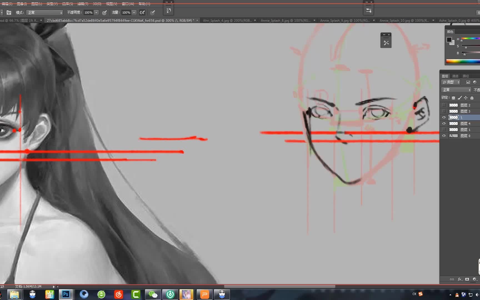Close the active CGKWaK_fw658.psd tab
The height and width of the screenshot is (300, 480).
[x=197, y=20]
